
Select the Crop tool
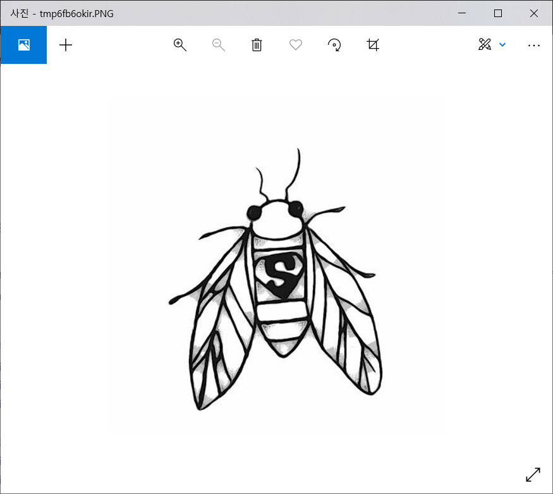click(x=373, y=45)
